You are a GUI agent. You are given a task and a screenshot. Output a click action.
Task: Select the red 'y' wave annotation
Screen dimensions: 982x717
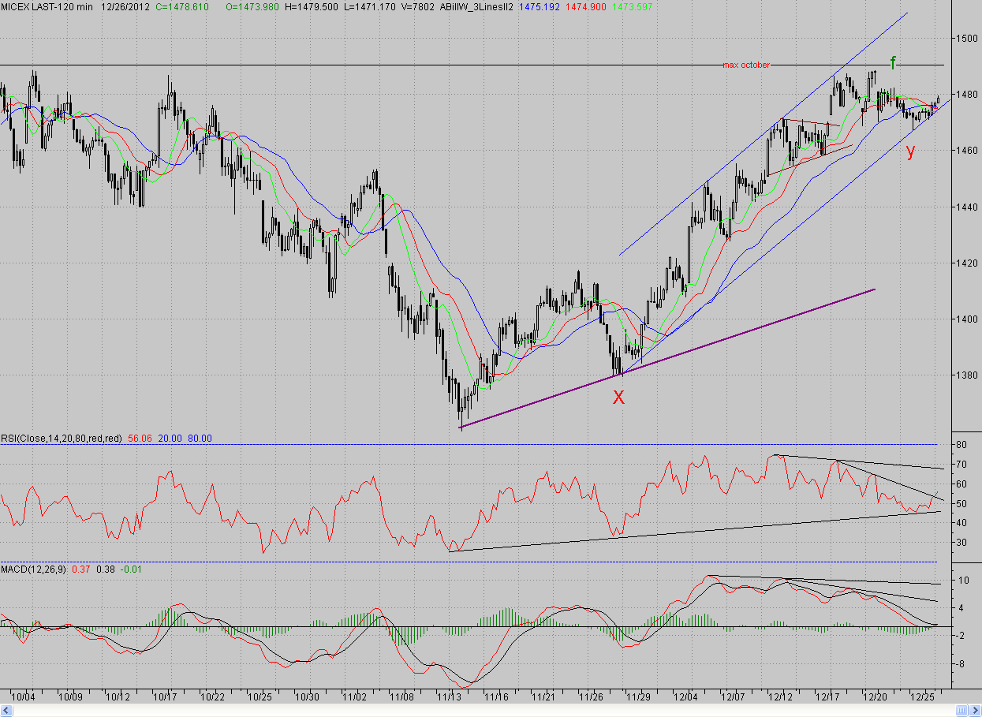pyautogui.click(x=911, y=151)
